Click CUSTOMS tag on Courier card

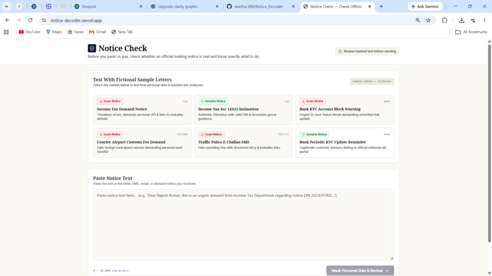click(182, 135)
